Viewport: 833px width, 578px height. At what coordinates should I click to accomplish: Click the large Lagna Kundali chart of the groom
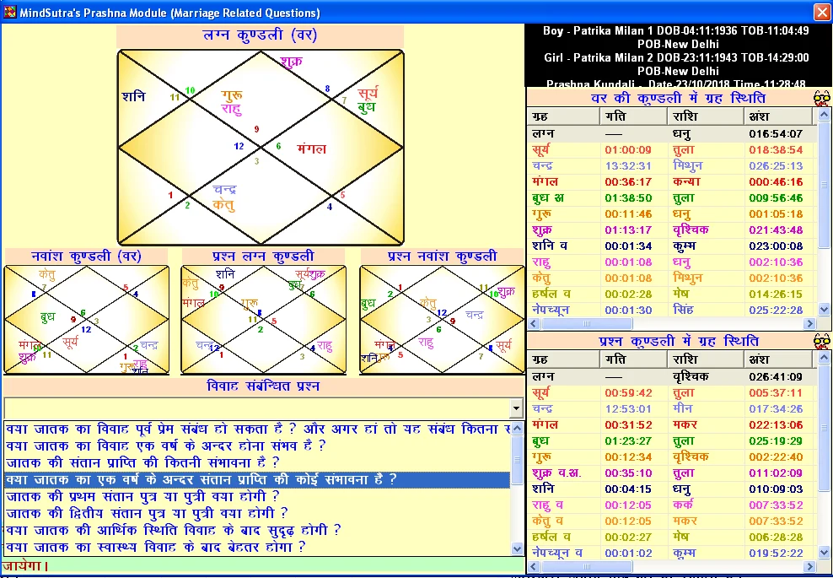click(261, 148)
